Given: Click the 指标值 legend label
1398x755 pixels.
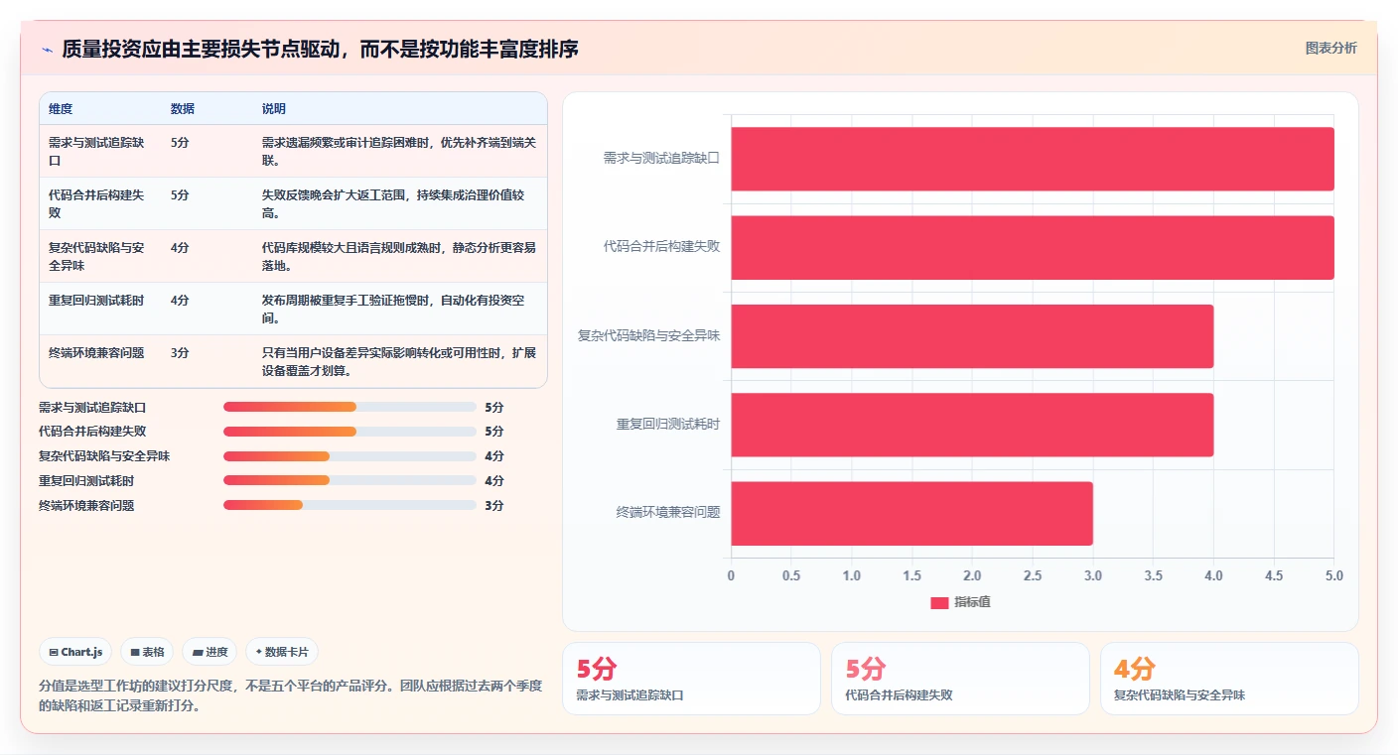Looking at the screenshot, I should pyautogui.click(x=972, y=603).
